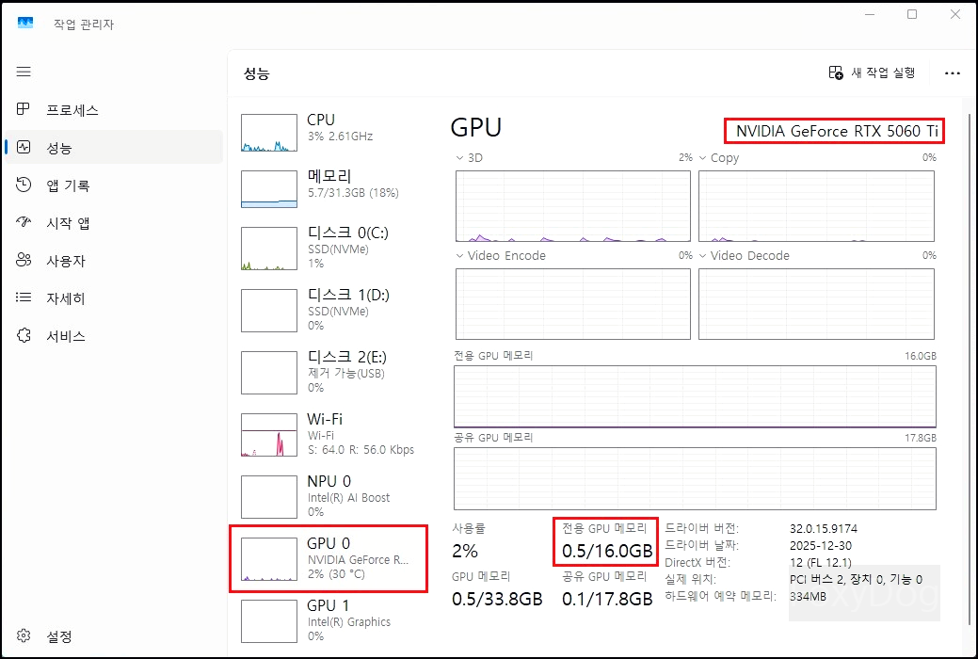Image resolution: width=978 pixels, height=659 pixels.
Task: Click the NVIDIA GeForce RTX 5060 Ti title
Action: tap(837, 131)
